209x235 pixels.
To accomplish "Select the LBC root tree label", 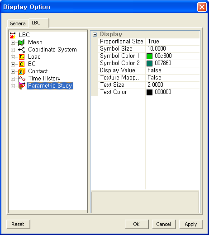I will coord(24,35).
